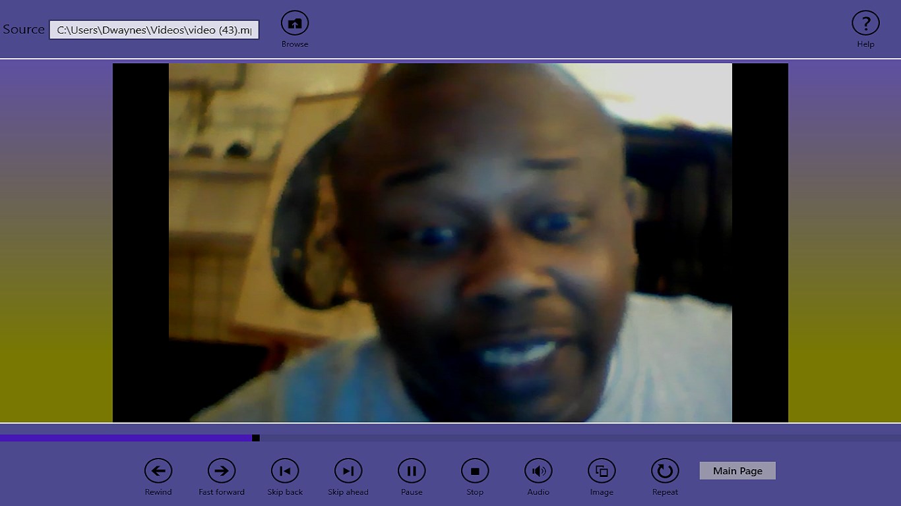Click the purple filled portion of the seek bar
Image resolution: width=901 pixels, height=506 pixels.
pyautogui.click(x=132, y=437)
